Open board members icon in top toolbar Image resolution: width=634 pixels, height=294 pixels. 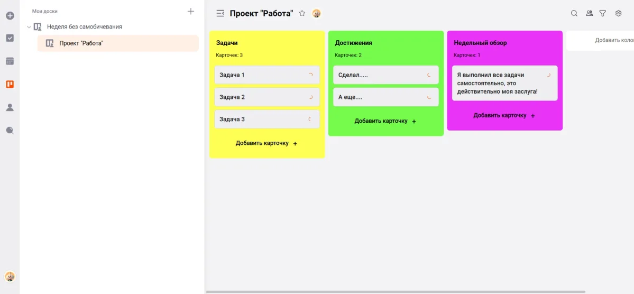(x=589, y=14)
